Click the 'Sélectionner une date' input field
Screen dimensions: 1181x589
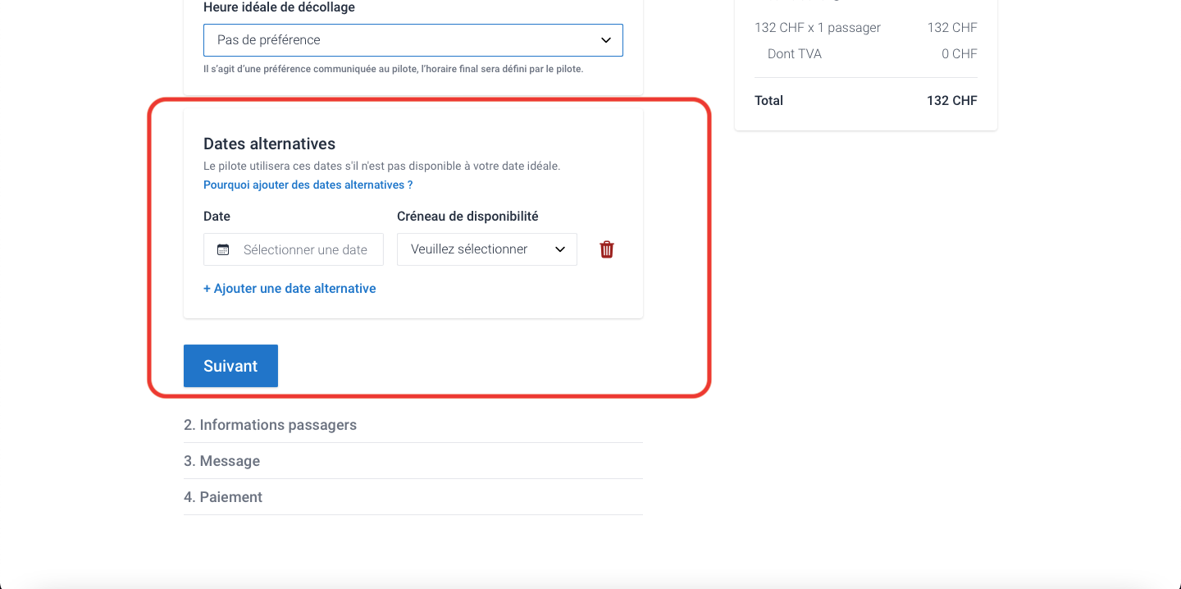(x=294, y=249)
